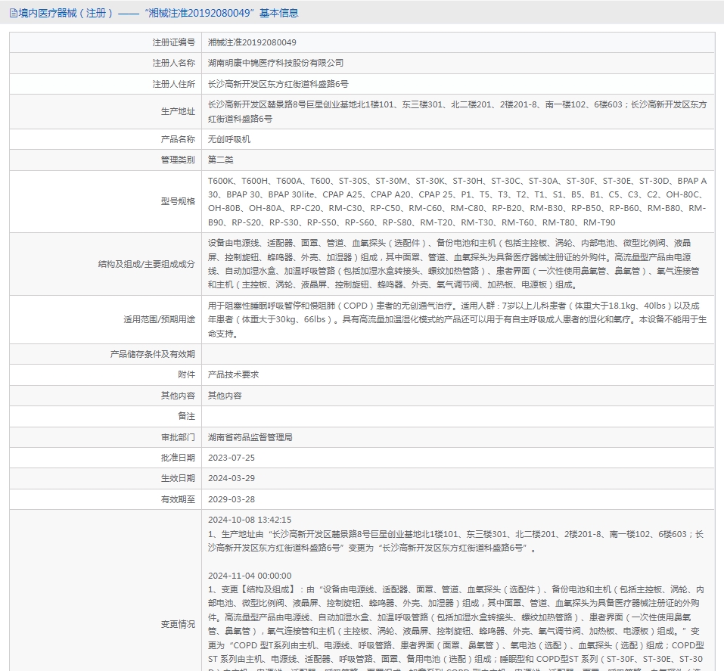Select the 注册证编号 label cell
Viewport: 724px width, 671px height.
pos(105,42)
